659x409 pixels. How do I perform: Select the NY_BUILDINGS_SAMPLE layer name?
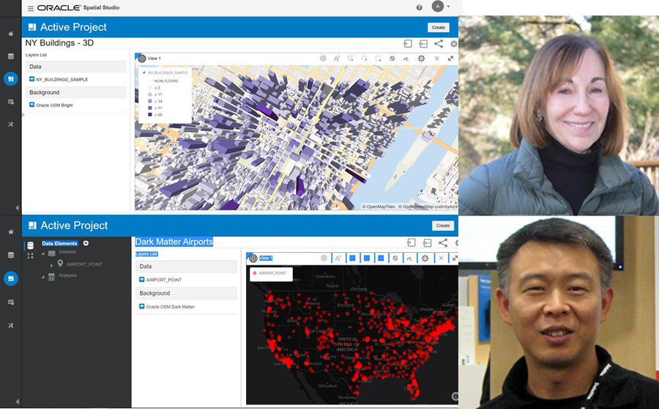point(62,79)
